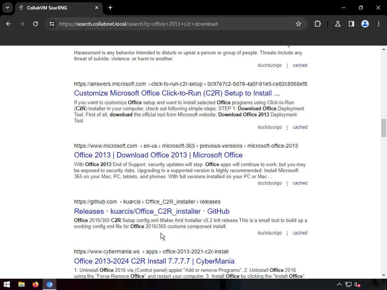
Task: Open the Extensions puzzle icon
Action: pyautogui.click(x=317, y=24)
